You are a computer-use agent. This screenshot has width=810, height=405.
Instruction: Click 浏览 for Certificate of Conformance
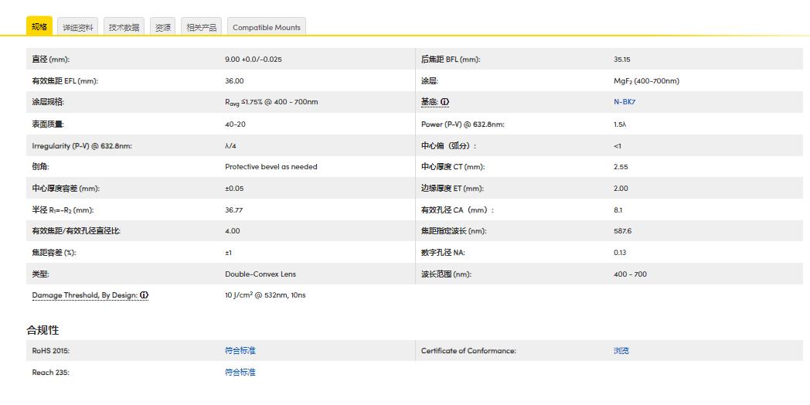[x=621, y=351]
